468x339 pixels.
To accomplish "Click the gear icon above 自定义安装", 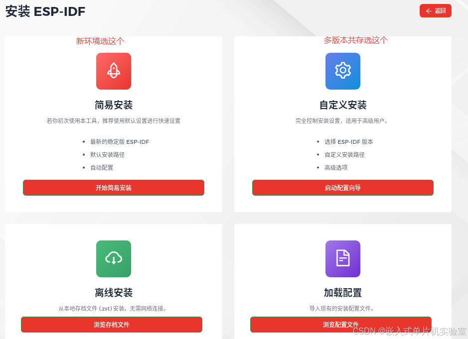I will point(342,71).
